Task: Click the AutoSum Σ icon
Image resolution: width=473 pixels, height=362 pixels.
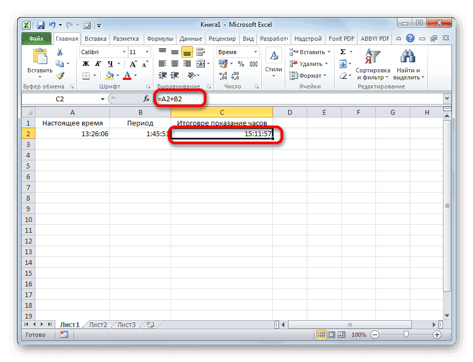Action: coord(343,51)
